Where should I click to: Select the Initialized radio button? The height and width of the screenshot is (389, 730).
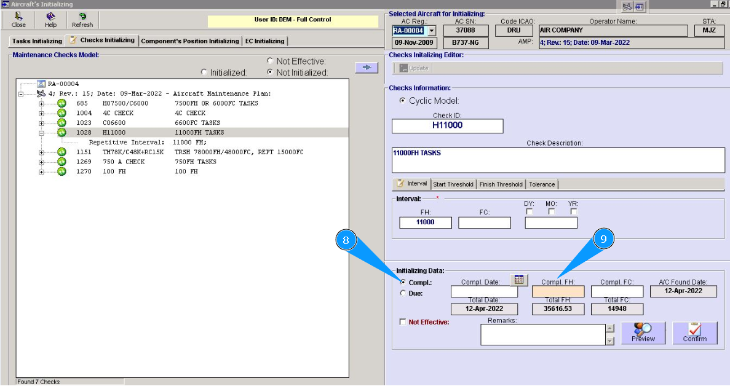click(204, 73)
